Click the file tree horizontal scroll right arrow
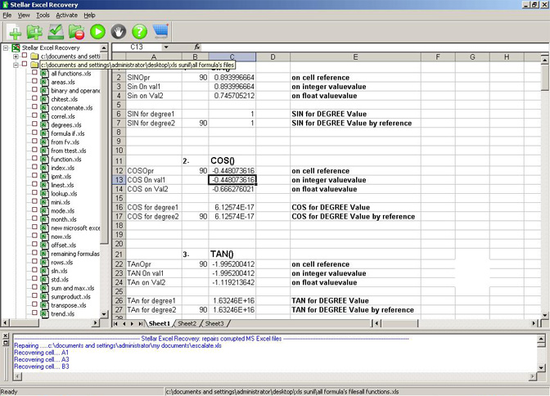The image size is (550, 396). pos(96,322)
